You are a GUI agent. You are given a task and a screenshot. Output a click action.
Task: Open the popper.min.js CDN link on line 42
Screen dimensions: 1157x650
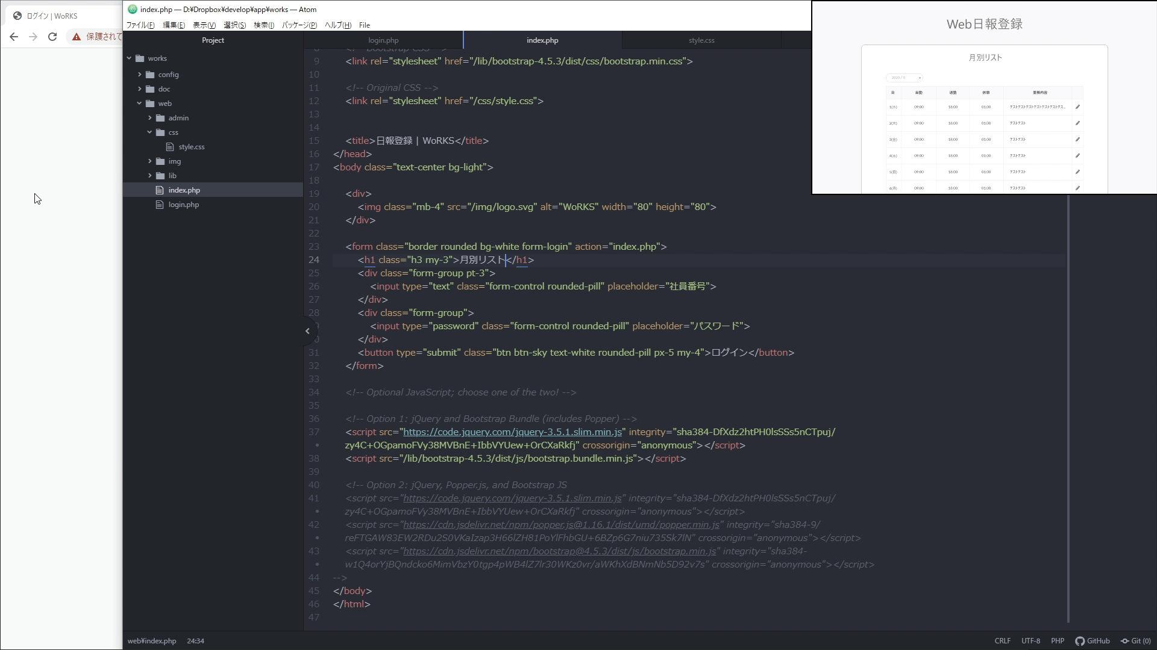[561, 525]
